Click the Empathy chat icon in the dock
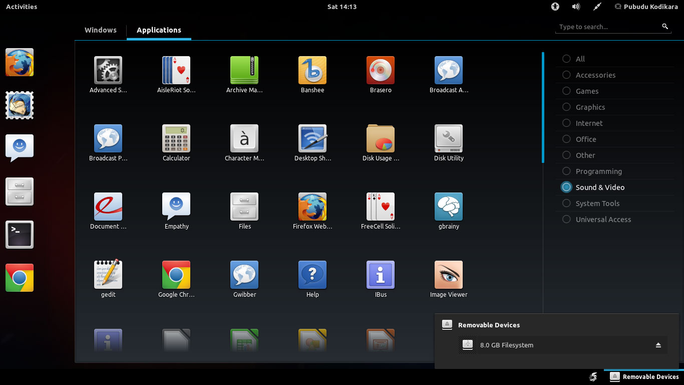 (20, 148)
